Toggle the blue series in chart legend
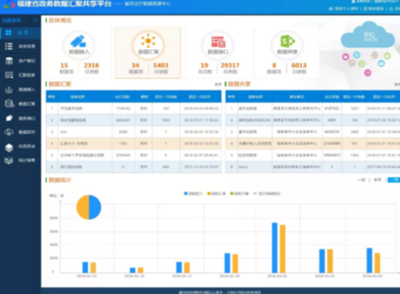 pos(193,194)
